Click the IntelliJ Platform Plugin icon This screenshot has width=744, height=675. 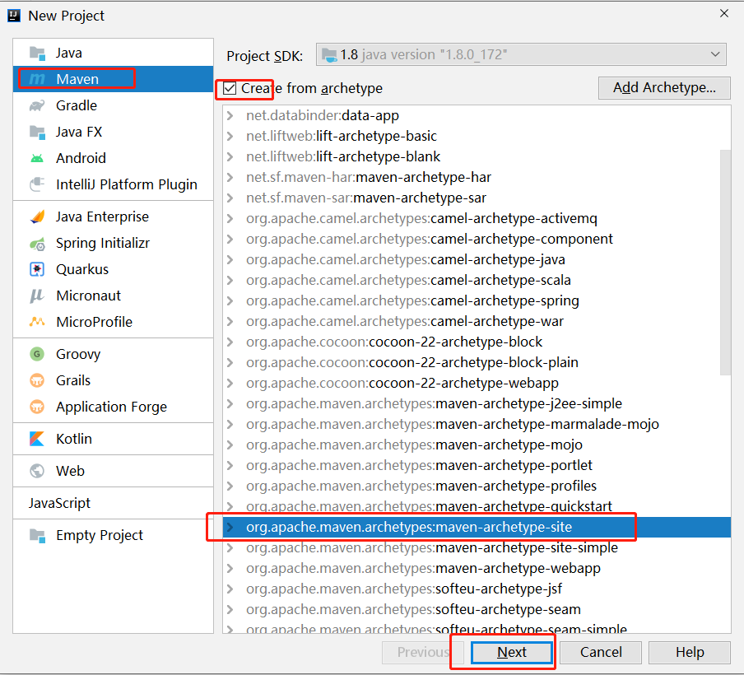pos(37,184)
